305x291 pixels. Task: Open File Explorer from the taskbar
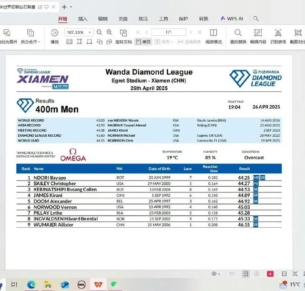coord(48,285)
